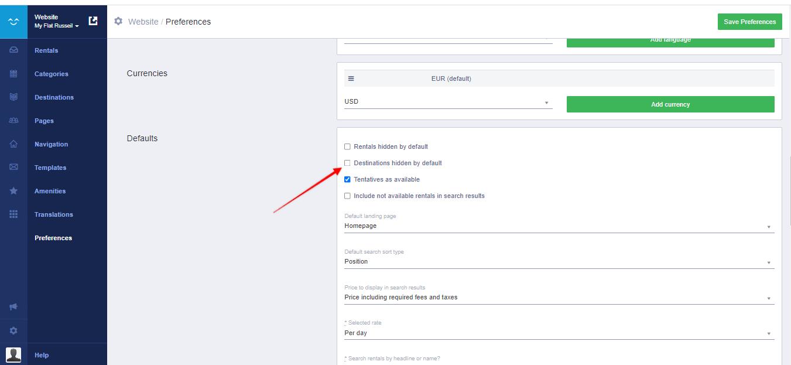Check Destinations hidden by default
Screen dimensions: 791x365
pos(347,163)
